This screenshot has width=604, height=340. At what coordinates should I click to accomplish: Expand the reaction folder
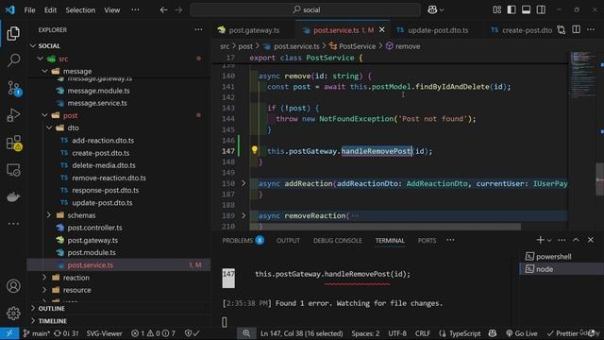click(x=44, y=278)
